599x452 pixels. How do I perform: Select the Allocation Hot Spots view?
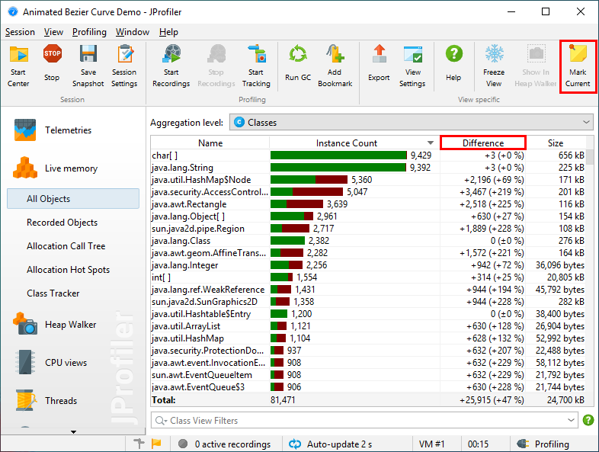point(68,270)
